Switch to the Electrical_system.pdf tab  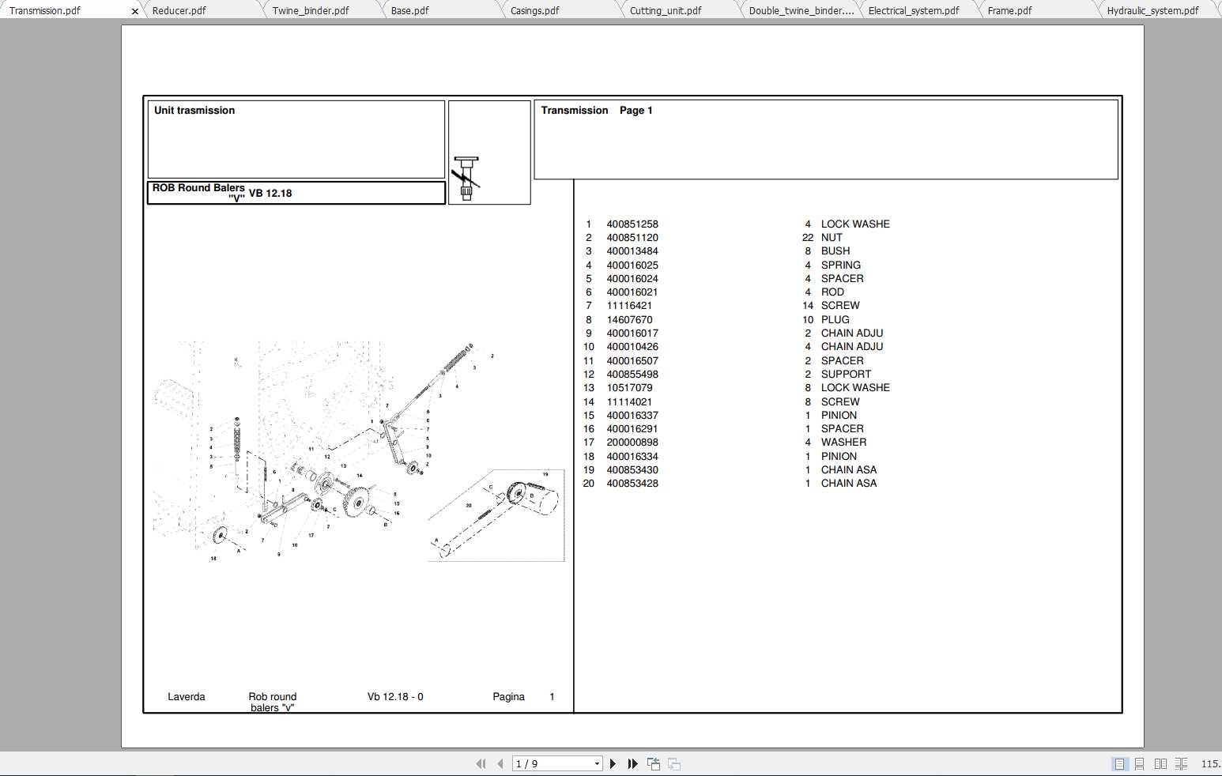pyautogui.click(x=913, y=10)
